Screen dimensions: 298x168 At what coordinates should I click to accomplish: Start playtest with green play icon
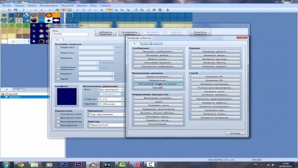pyautogui.click(x=168, y=10)
